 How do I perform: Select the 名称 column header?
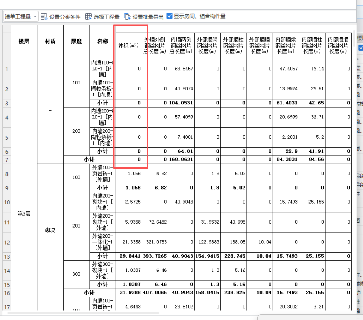tap(102, 42)
